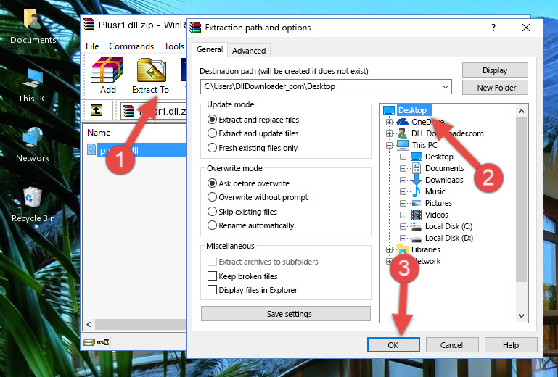Click WinRAR file list scroll left arrow
Image resolution: width=558 pixels, height=377 pixels.
89,324
